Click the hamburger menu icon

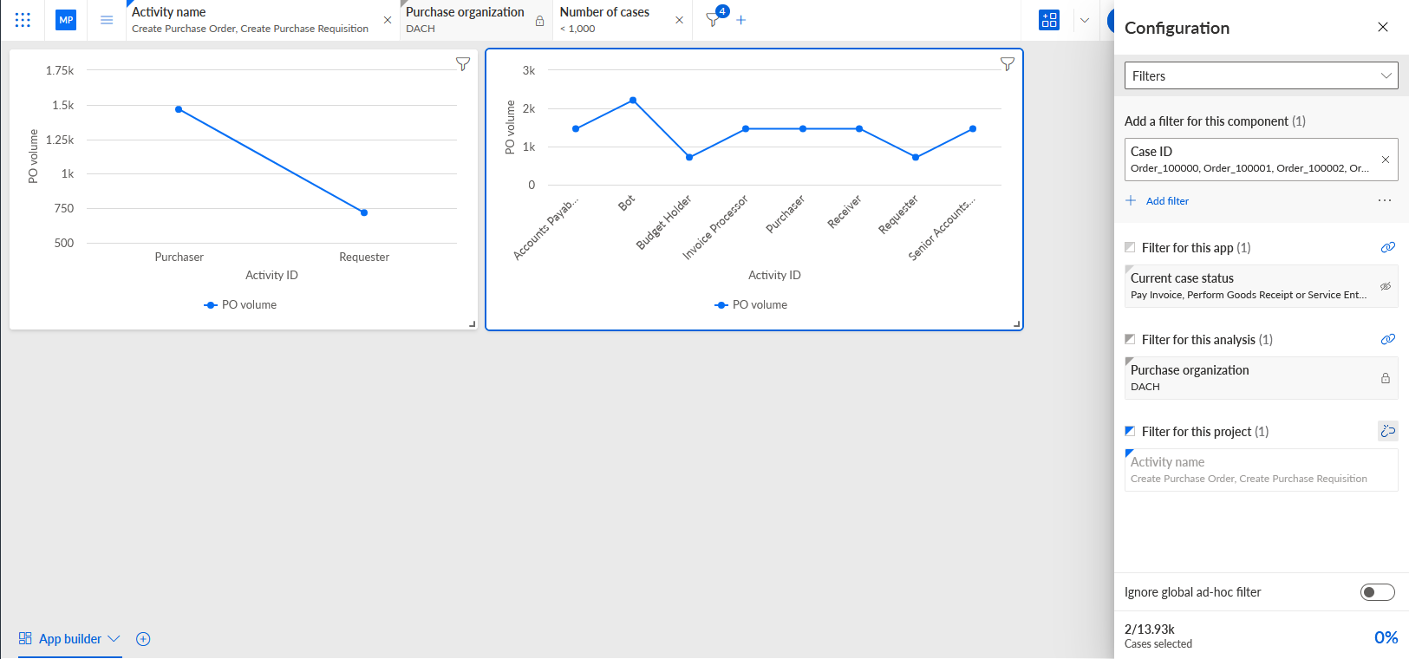107,20
